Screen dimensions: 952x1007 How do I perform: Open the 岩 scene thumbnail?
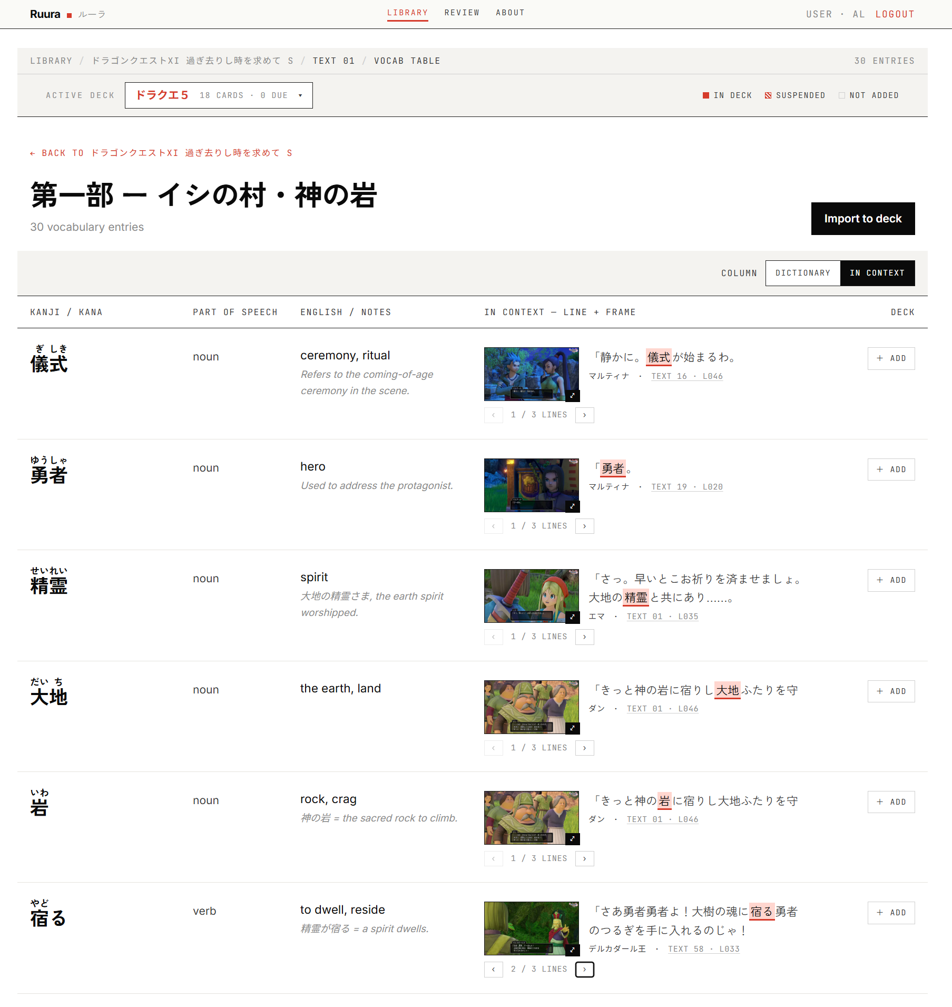532,818
